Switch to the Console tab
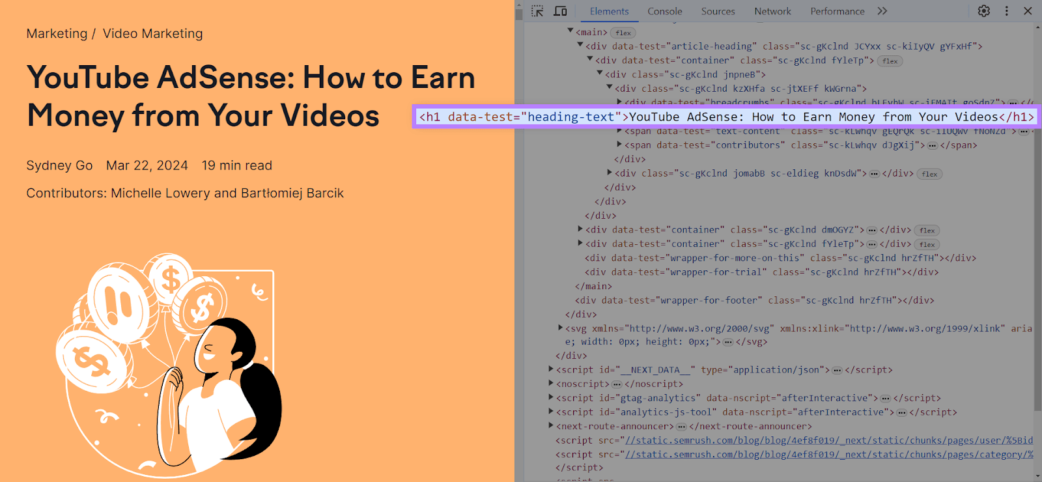The image size is (1042, 482). tap(665, 11)
